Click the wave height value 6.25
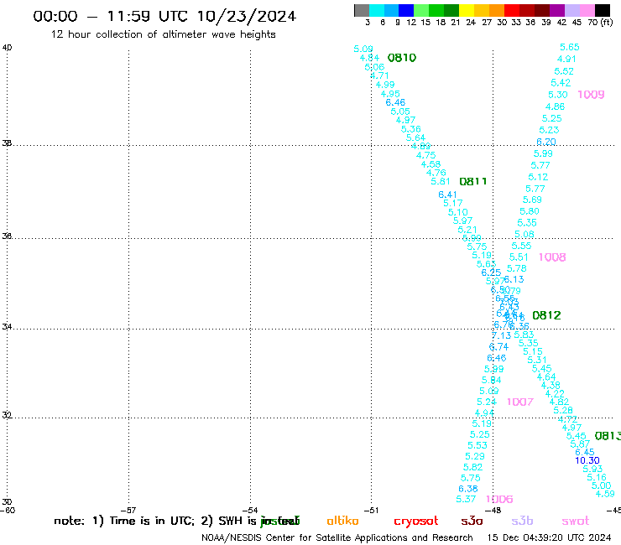 491,272
